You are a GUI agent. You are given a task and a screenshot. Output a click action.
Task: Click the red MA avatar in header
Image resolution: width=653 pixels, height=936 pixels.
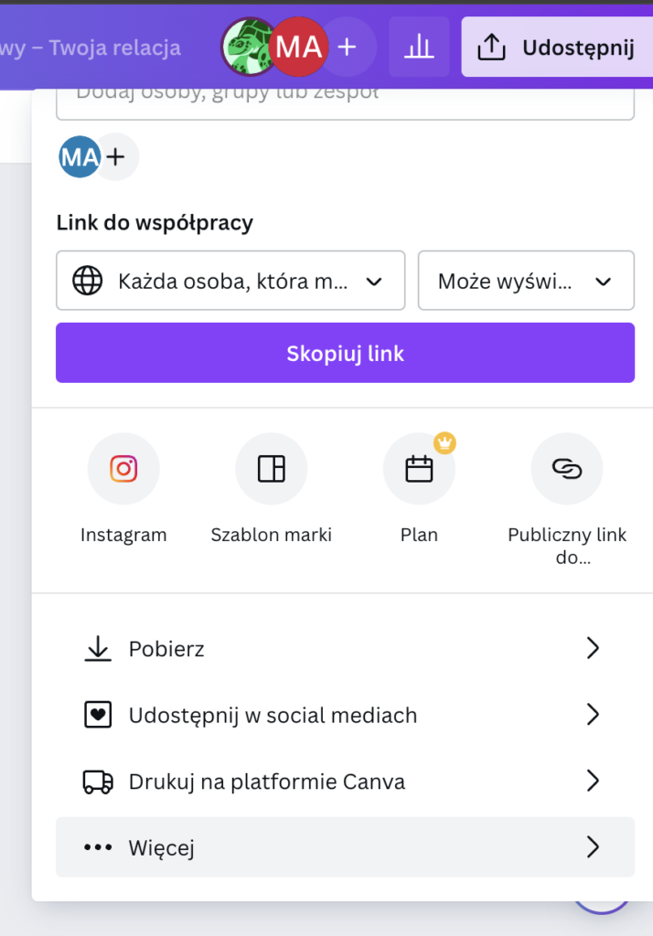coord(299,47)
